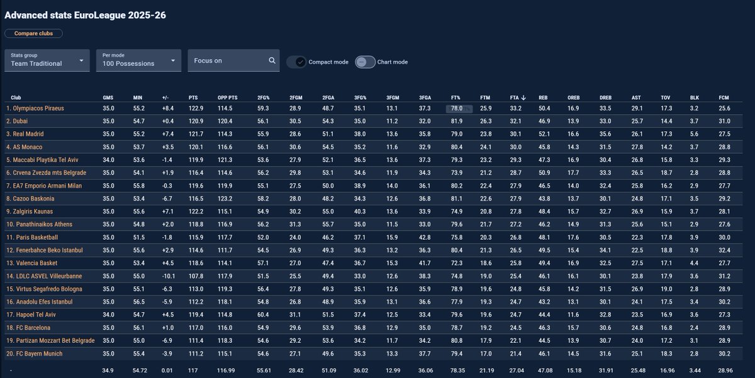The height and width of the screenshot is (378, 755).
Task: Sort by the FTM column header
Action: [x=486, y=97]
